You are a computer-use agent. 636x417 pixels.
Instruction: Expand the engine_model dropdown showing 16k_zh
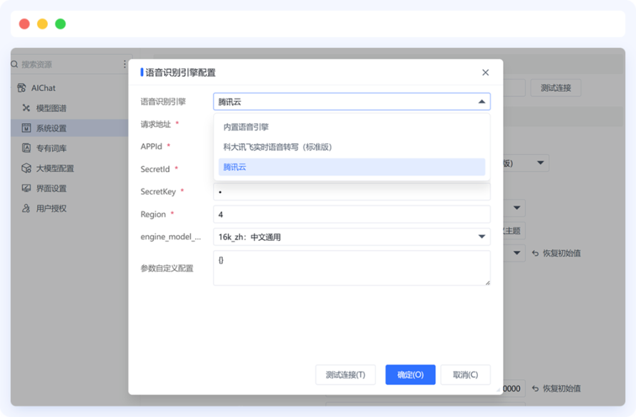click(x=481, y=237)
